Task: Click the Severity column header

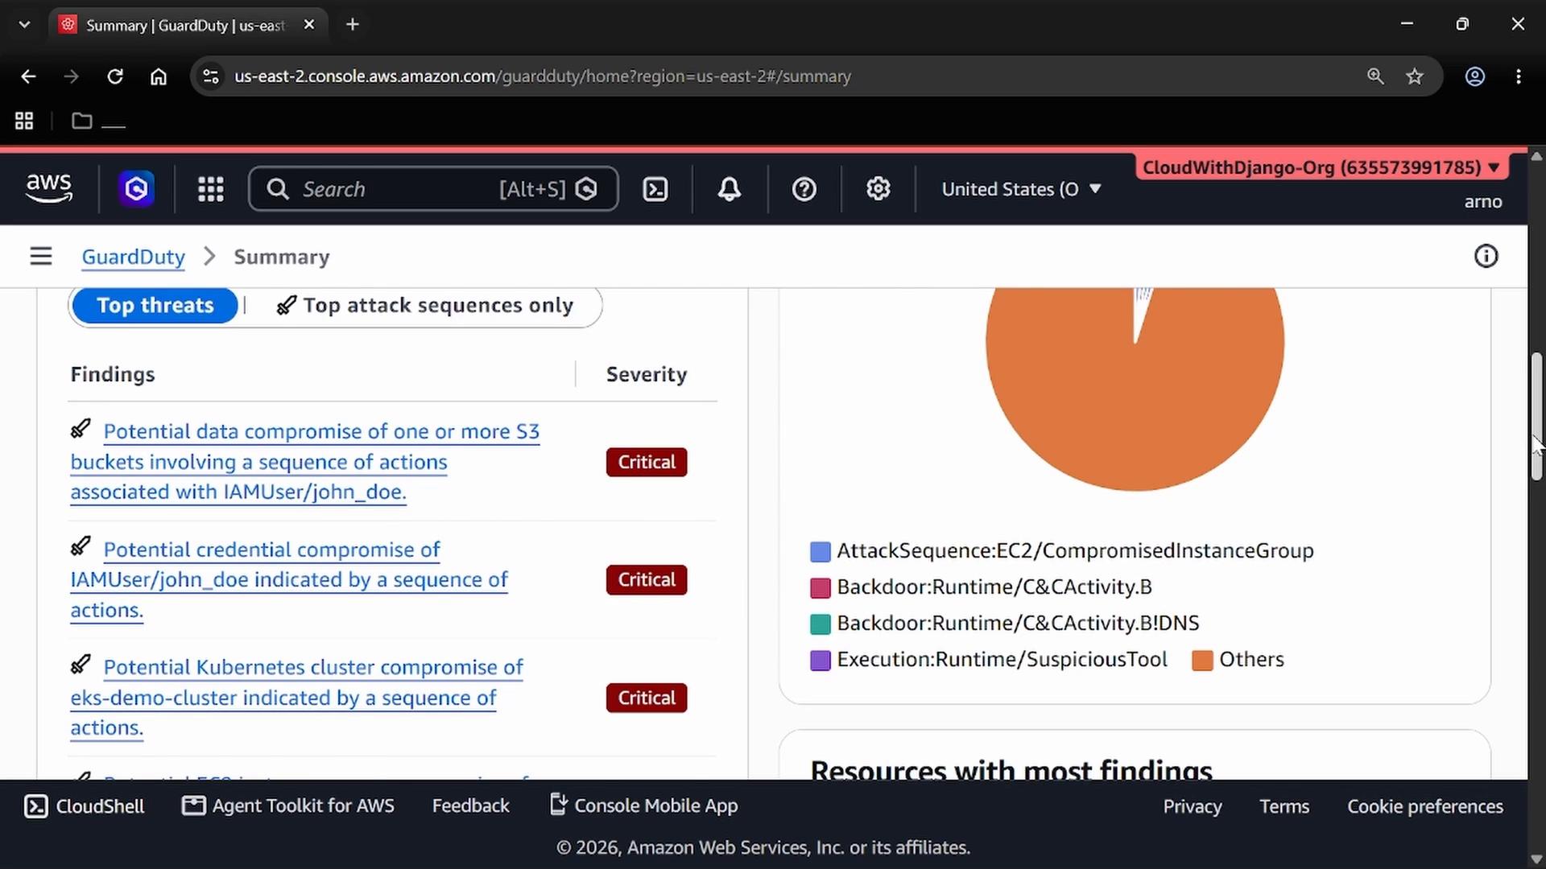Action: pos(647,374)
